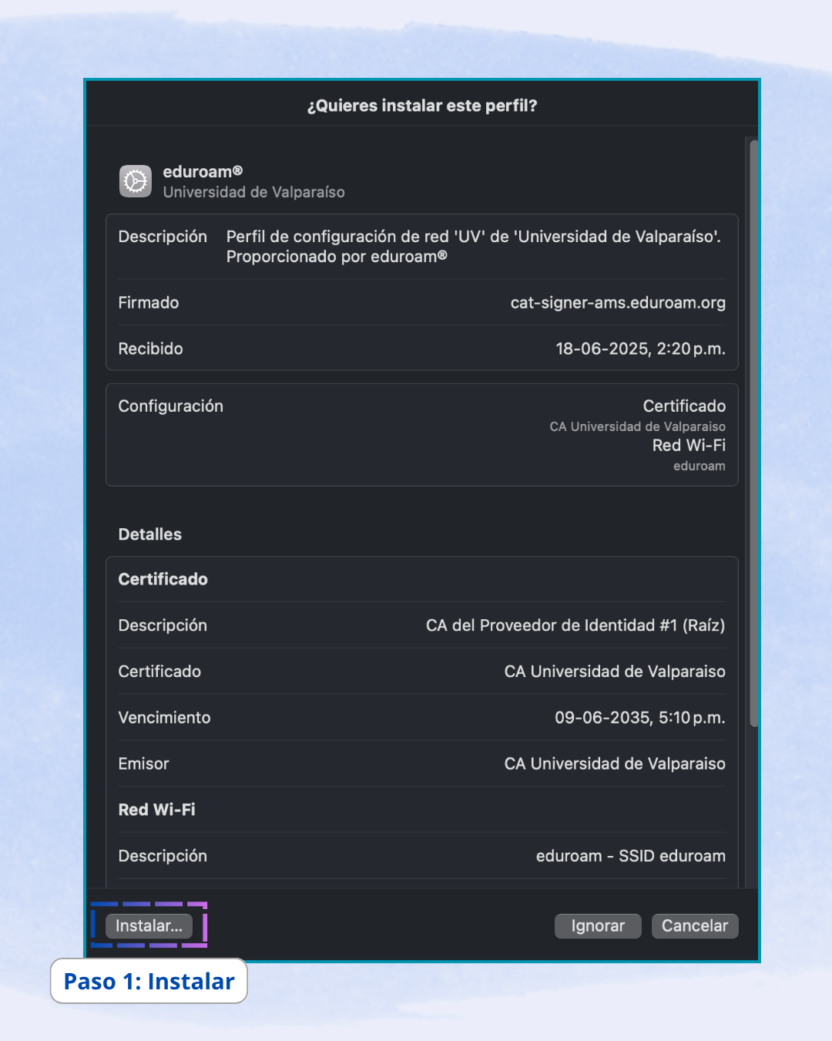
Task: Click "CA Universidad de Valparaiso" in Emisor row
Action: tap(615, 764)
